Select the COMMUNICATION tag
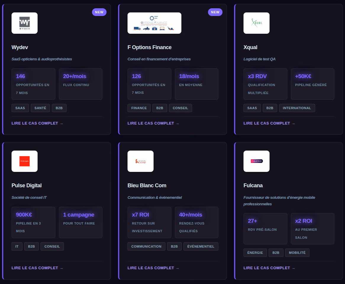Screen dimensions: 345x284 click(146, 246)
